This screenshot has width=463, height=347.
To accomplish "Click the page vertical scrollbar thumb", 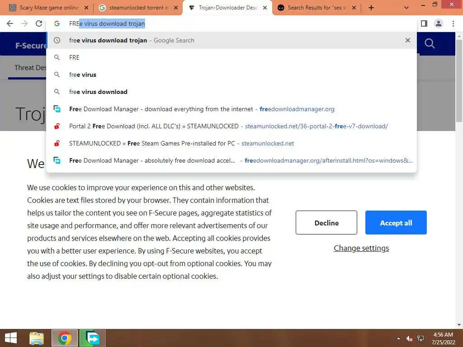I will (459, 80).
